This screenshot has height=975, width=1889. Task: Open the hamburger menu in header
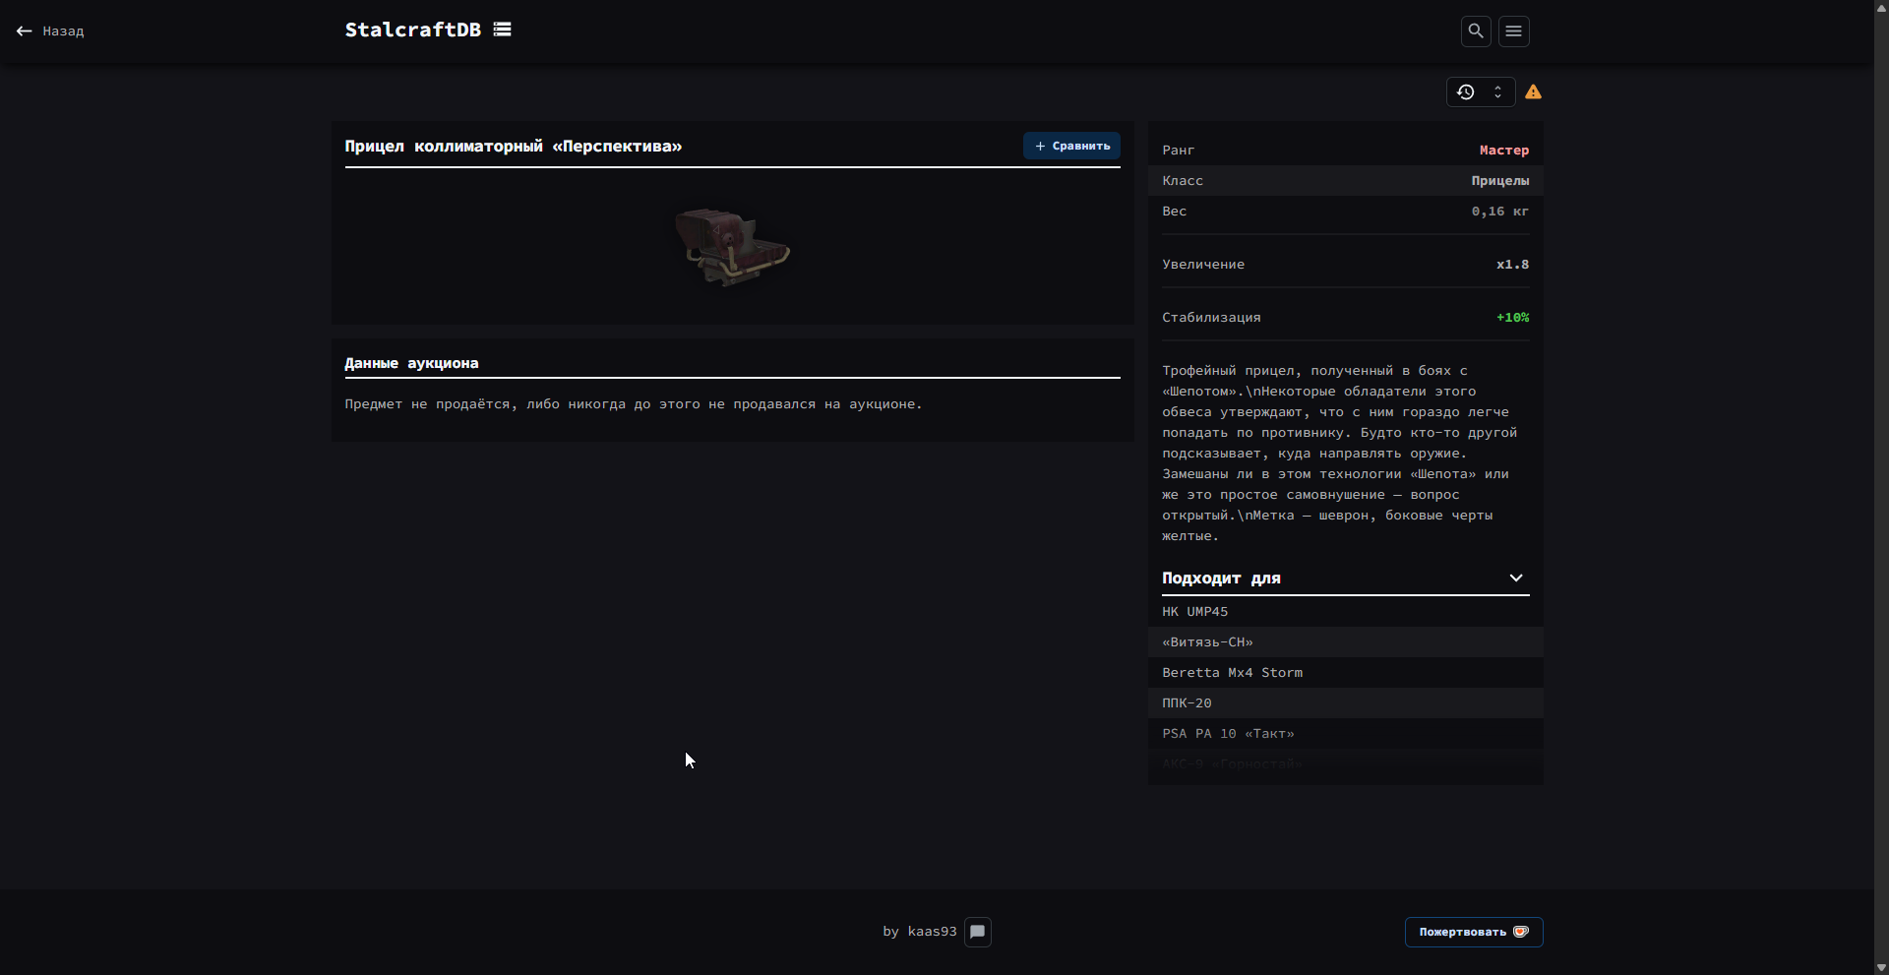click(x=1513, y=31)
